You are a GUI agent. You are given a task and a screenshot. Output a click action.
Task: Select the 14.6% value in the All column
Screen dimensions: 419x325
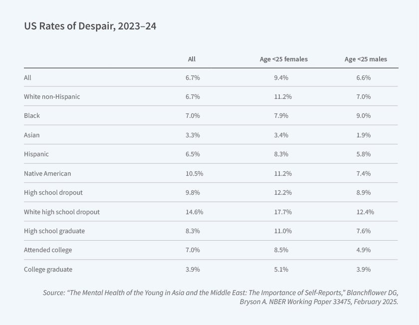click(x=194, y=212)
